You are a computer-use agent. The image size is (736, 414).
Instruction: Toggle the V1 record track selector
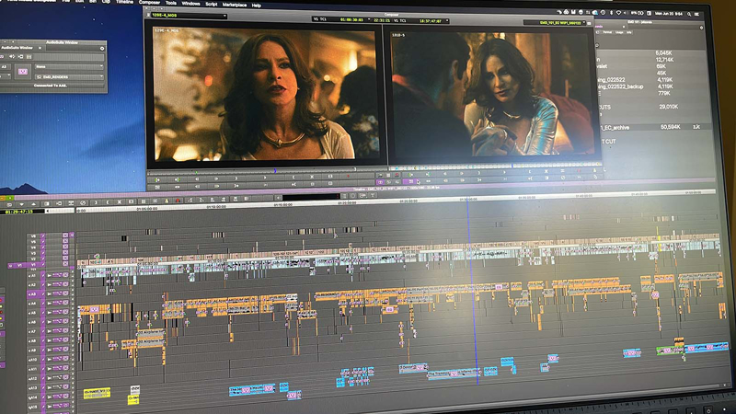(x=34, y=265)
